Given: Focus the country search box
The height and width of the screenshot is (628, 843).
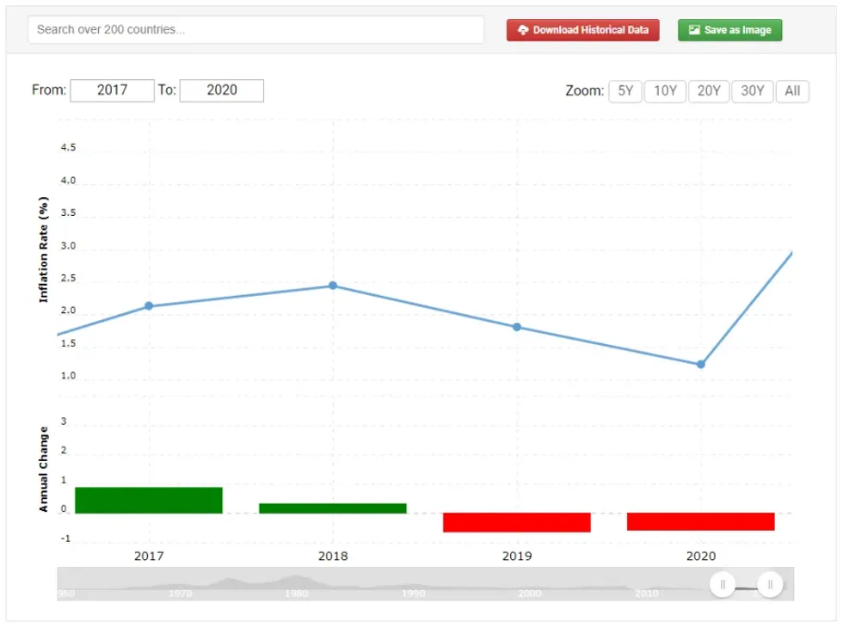Looking at the screenshot, I should (255, 30).
